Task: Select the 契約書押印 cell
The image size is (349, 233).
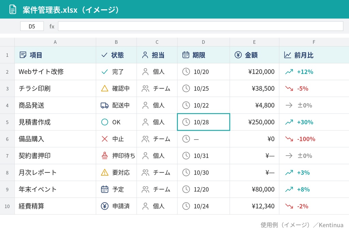Action: point(55,156)
